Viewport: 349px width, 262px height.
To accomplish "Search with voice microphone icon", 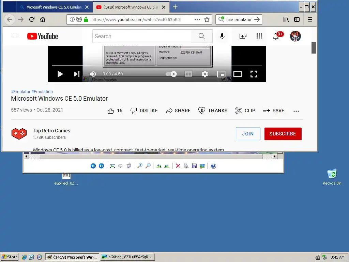I will tap(222, 36).
